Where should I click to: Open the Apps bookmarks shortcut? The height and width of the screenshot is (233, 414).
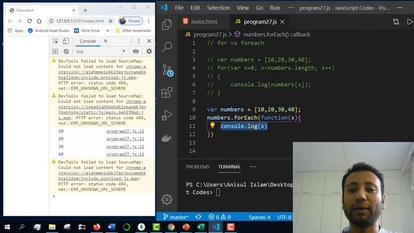16,30
